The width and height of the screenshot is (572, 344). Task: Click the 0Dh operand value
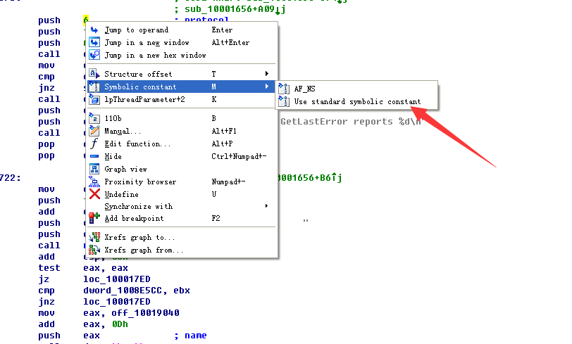(120, 324)
